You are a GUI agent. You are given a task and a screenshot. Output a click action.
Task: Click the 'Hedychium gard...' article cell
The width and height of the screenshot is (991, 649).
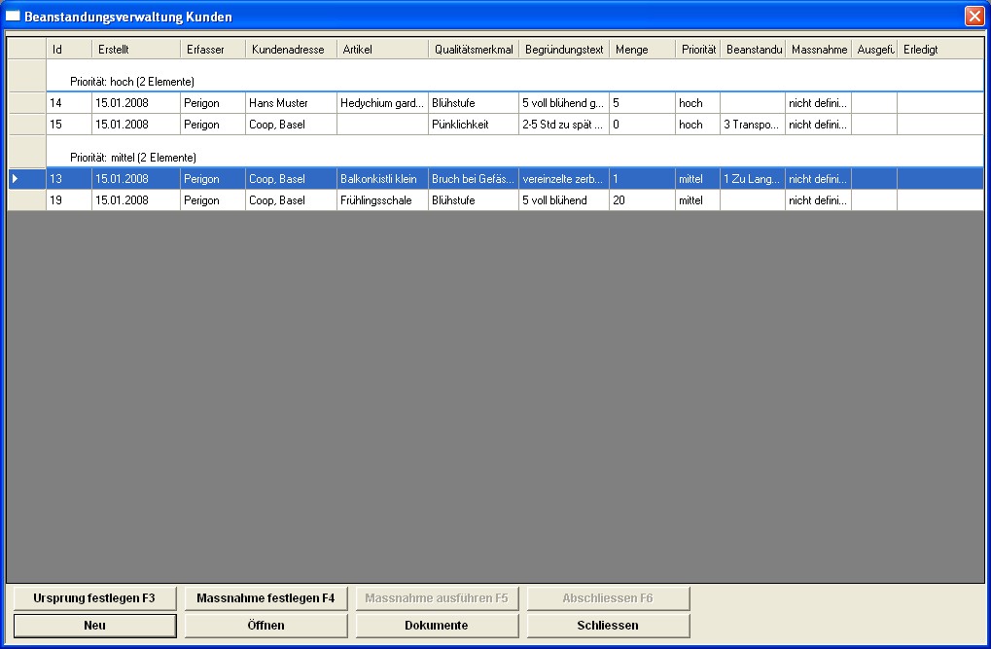pos(382,103)
